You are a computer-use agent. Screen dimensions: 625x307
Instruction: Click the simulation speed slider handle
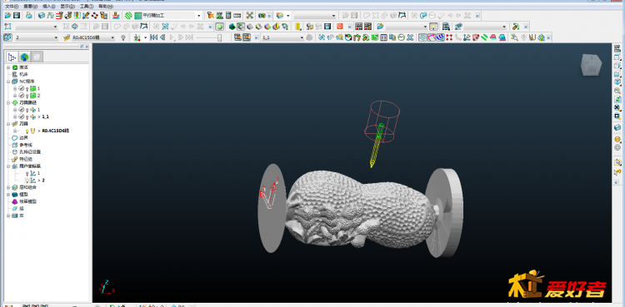220,37
